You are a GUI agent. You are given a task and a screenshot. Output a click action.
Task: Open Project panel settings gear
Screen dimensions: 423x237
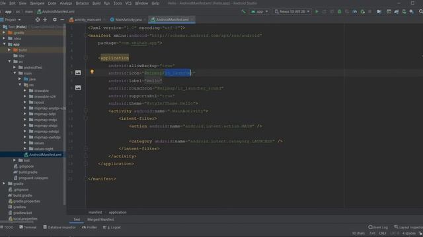pos(55,20)
